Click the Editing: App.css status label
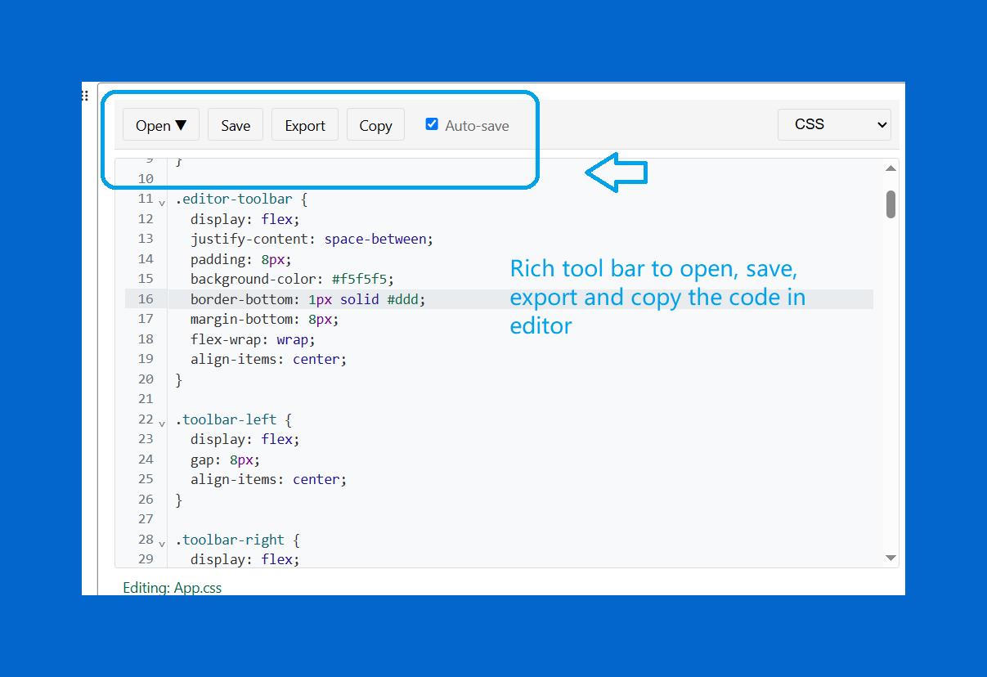Viewport: 987px width, 677px height. [x=173, y=587]
